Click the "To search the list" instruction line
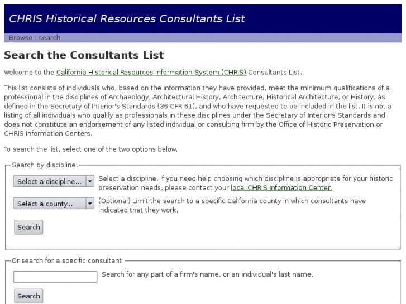The image size is (406, 304). pos(90,149)
